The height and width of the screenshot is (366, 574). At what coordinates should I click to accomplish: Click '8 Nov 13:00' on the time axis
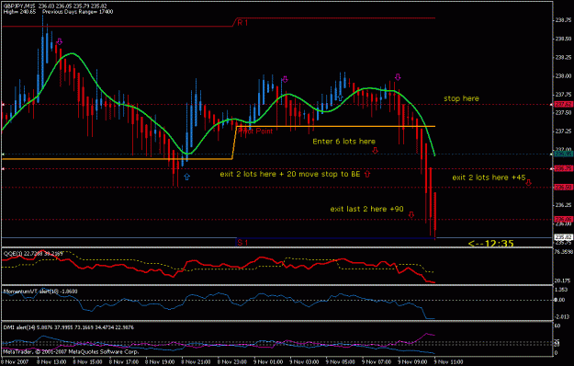tap(51, 362)
